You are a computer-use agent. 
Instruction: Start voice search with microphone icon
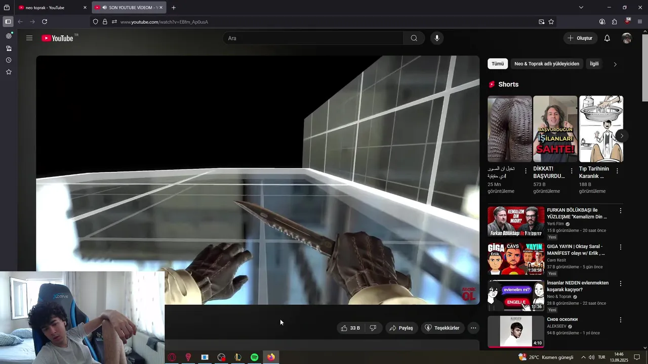point(437,38)
